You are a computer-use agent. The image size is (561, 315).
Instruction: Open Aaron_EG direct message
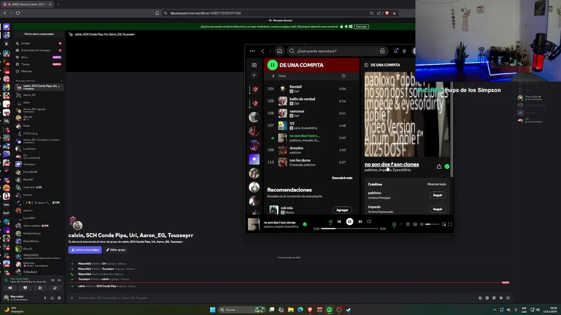click(x=39, y=95)
